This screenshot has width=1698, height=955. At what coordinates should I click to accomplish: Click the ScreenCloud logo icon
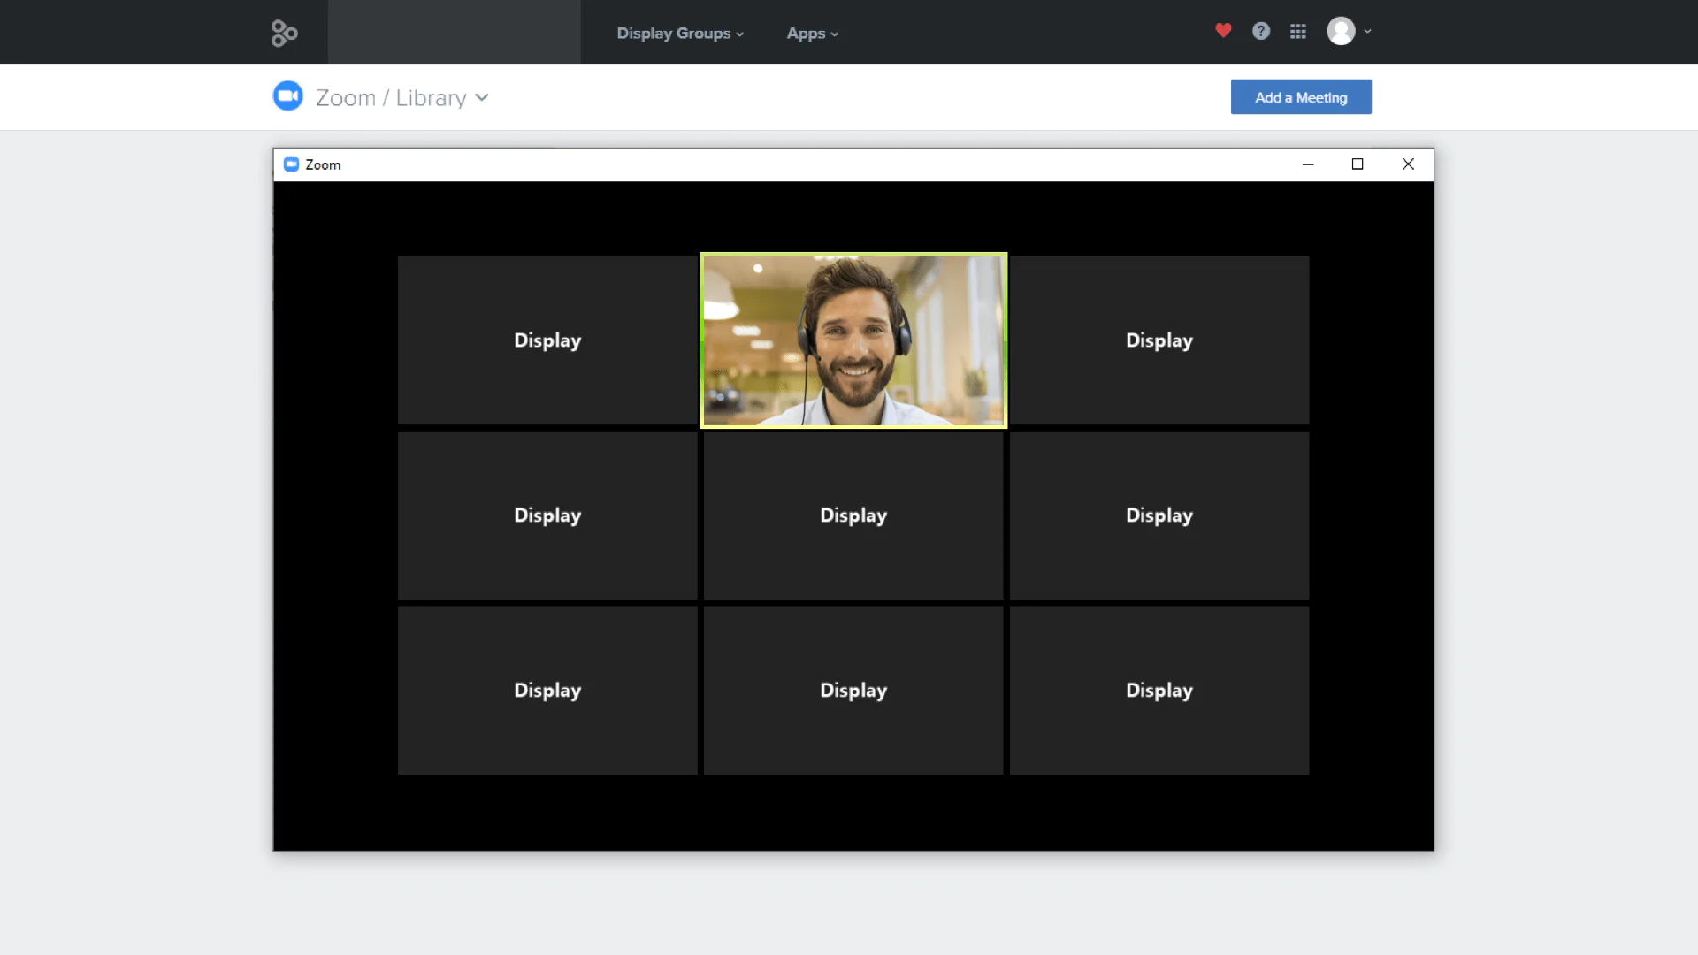[x=284, y=33]
